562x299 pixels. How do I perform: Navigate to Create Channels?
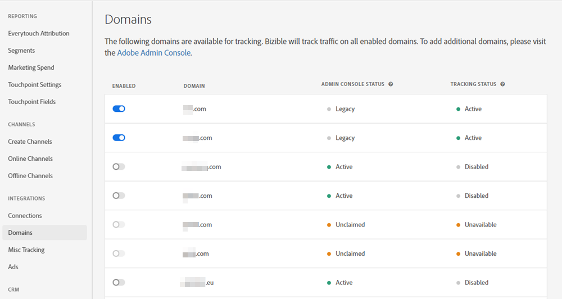pyautogui.click(x=30, y=142)
